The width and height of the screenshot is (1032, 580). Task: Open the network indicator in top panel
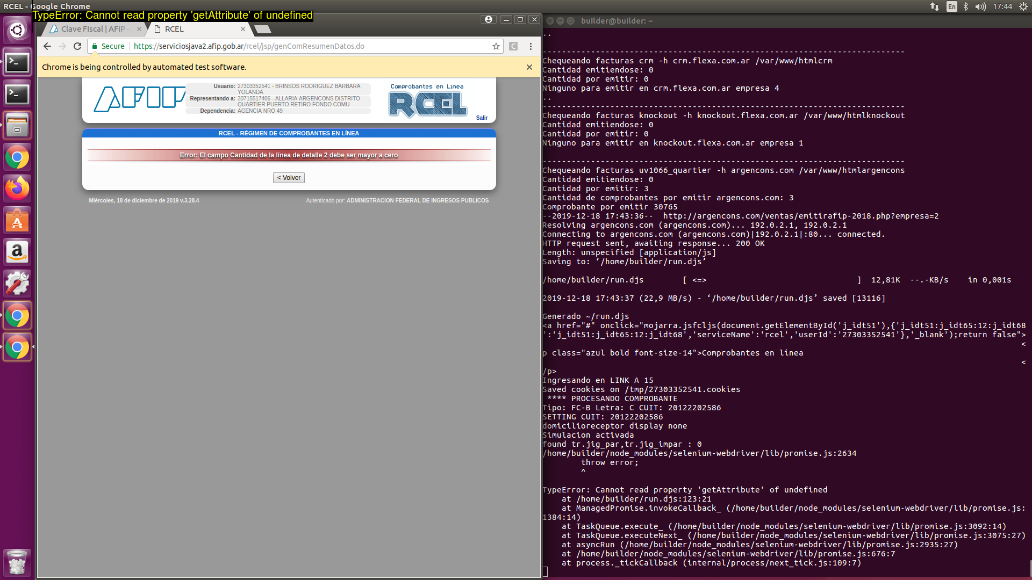coord(935,6)
